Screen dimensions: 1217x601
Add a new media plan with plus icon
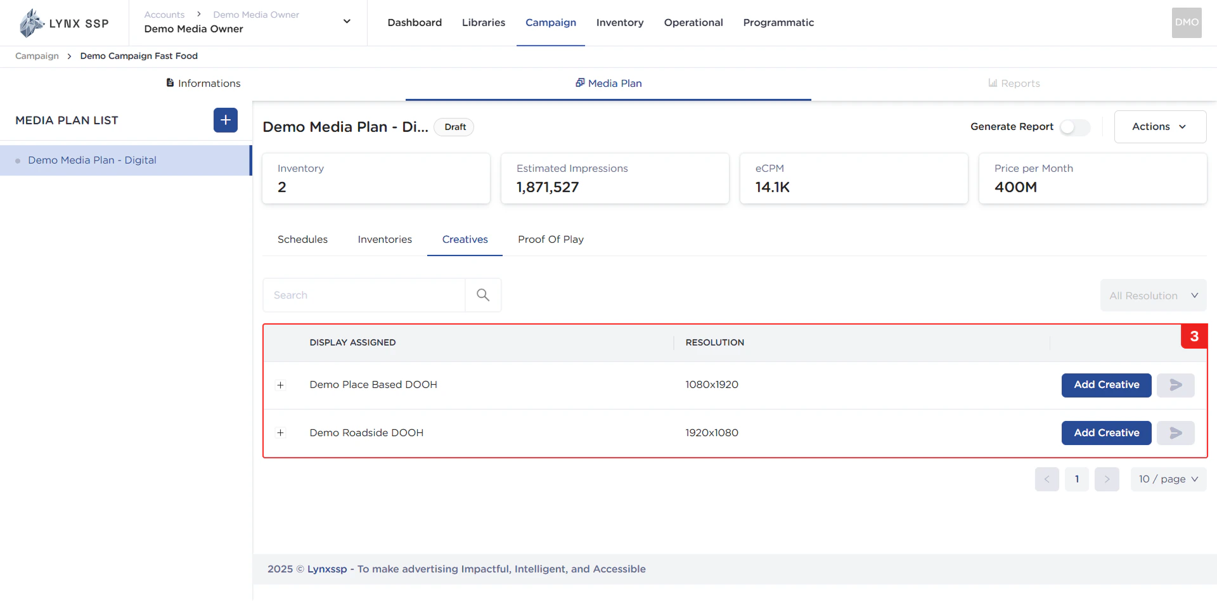pyautogui.click(x=225, y=120)
